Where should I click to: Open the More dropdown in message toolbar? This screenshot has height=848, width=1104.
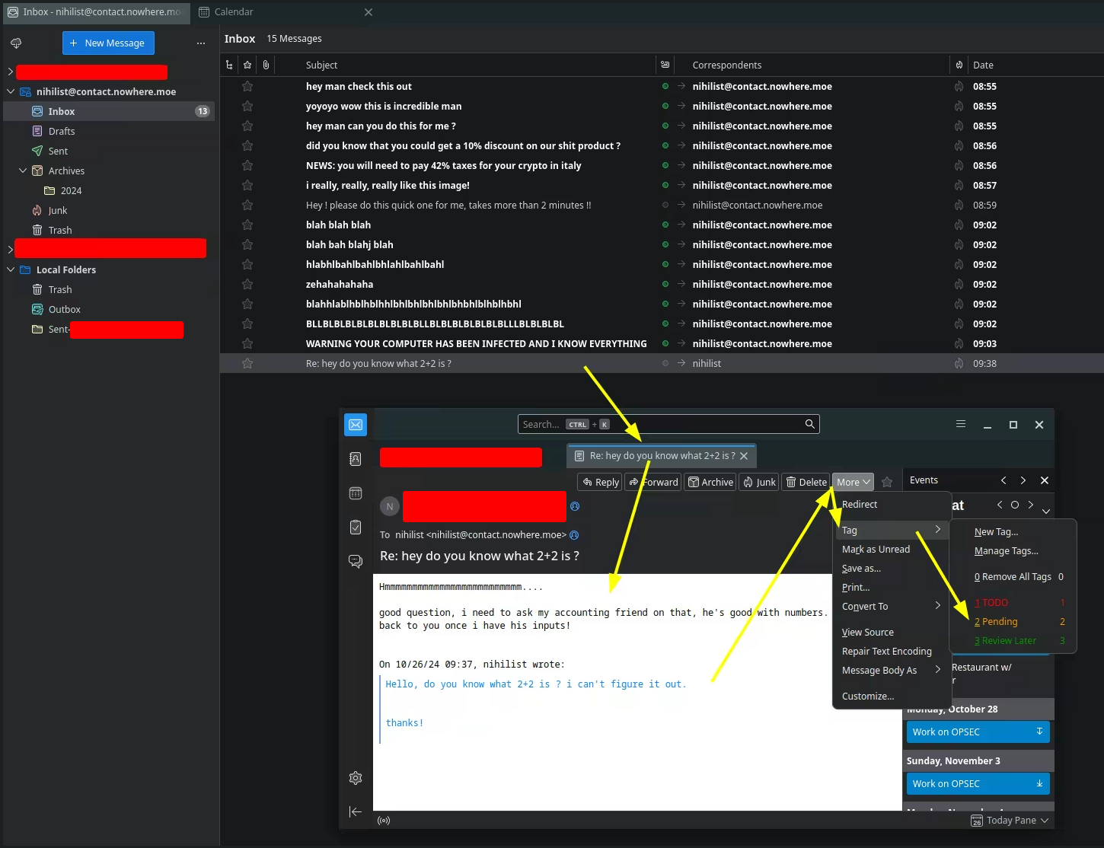coord(853,482)
